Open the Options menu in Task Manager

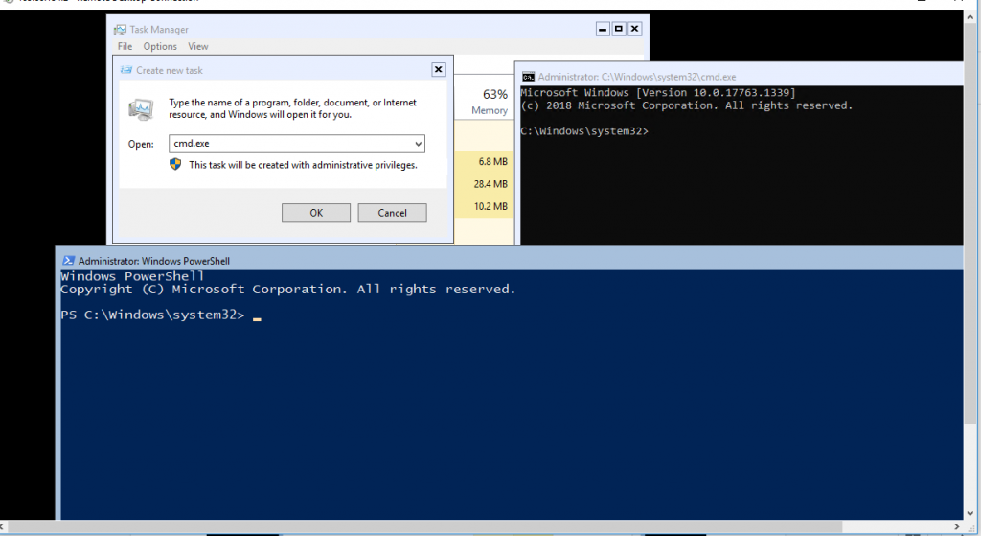click(x=160, y=46)
